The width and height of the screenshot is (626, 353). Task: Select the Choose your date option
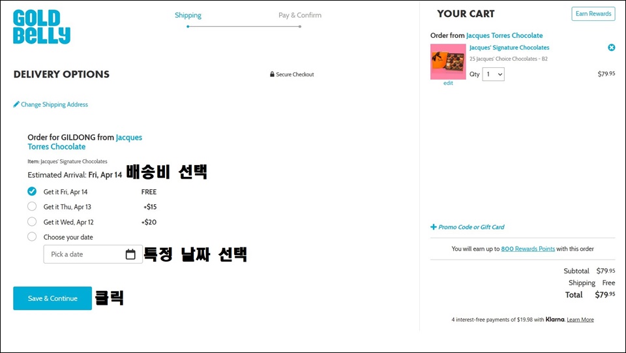coord(32,236)
